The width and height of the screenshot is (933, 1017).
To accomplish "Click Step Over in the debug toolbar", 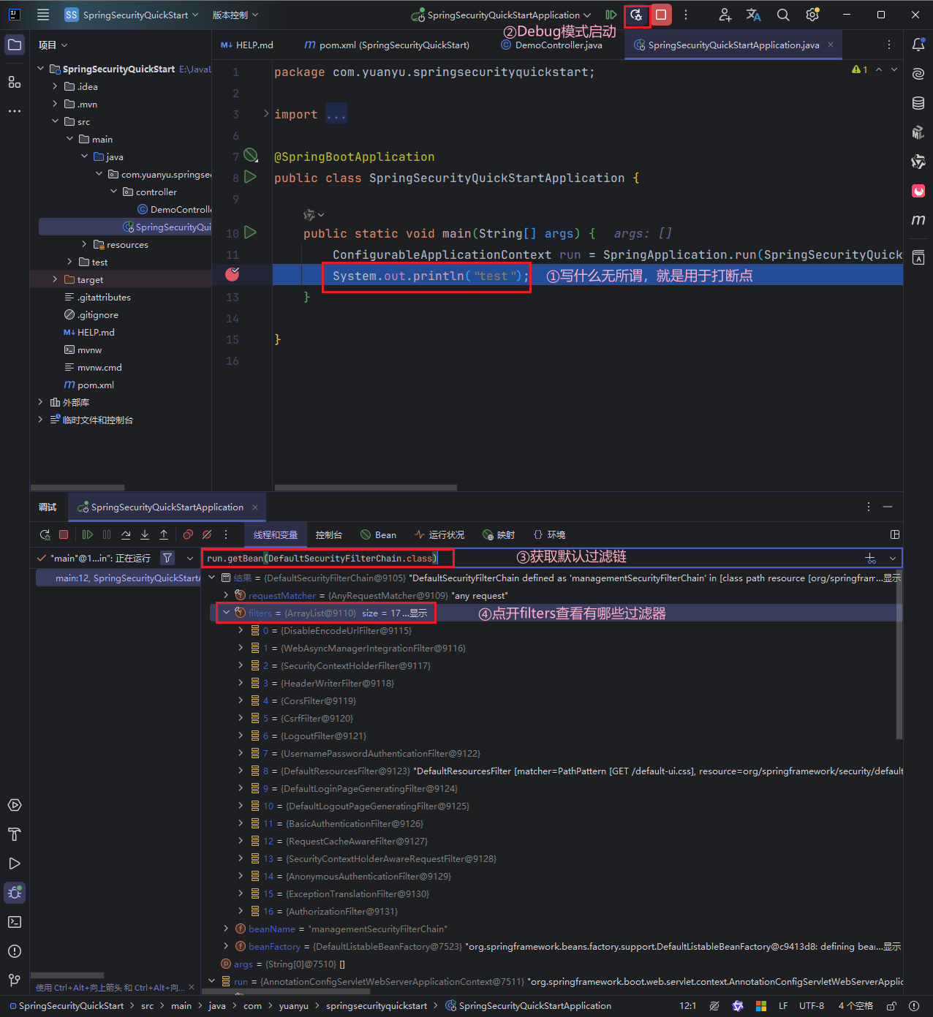I will tap(126, 535).
